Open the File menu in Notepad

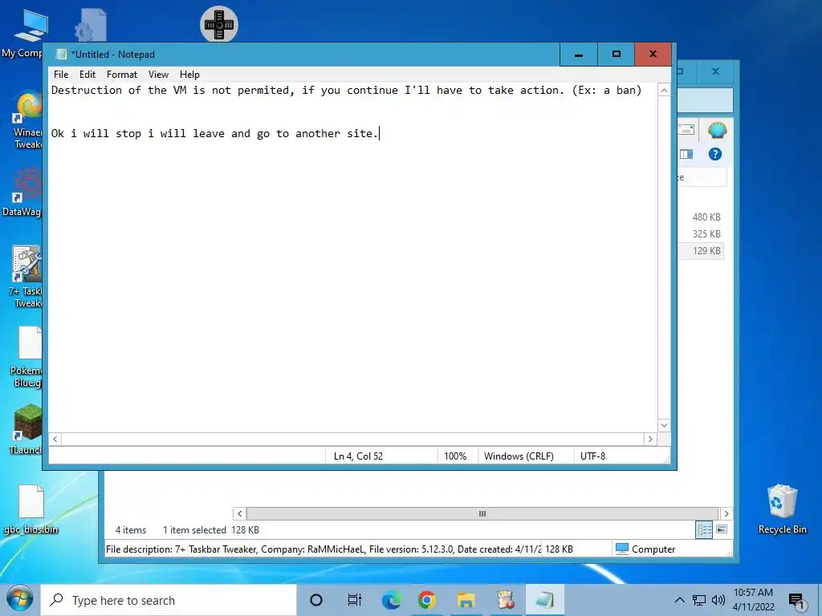click(61, 75)
